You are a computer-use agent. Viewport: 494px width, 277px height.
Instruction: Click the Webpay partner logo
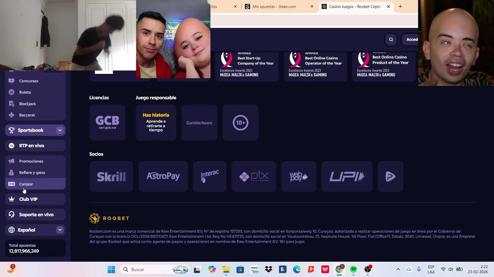[x=298, y=177]
